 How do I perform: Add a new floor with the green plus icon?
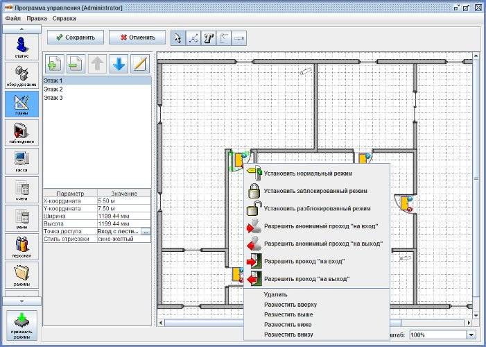coord(54,64)
